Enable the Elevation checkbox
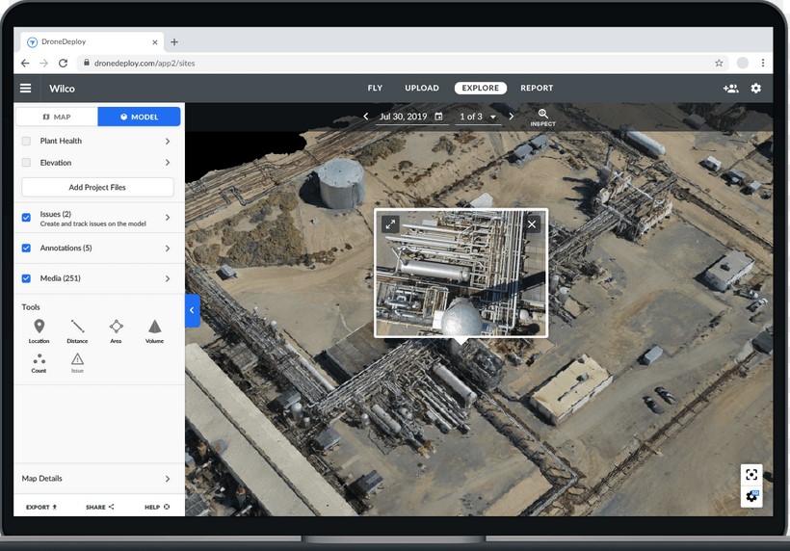 [x=26, y=162]
